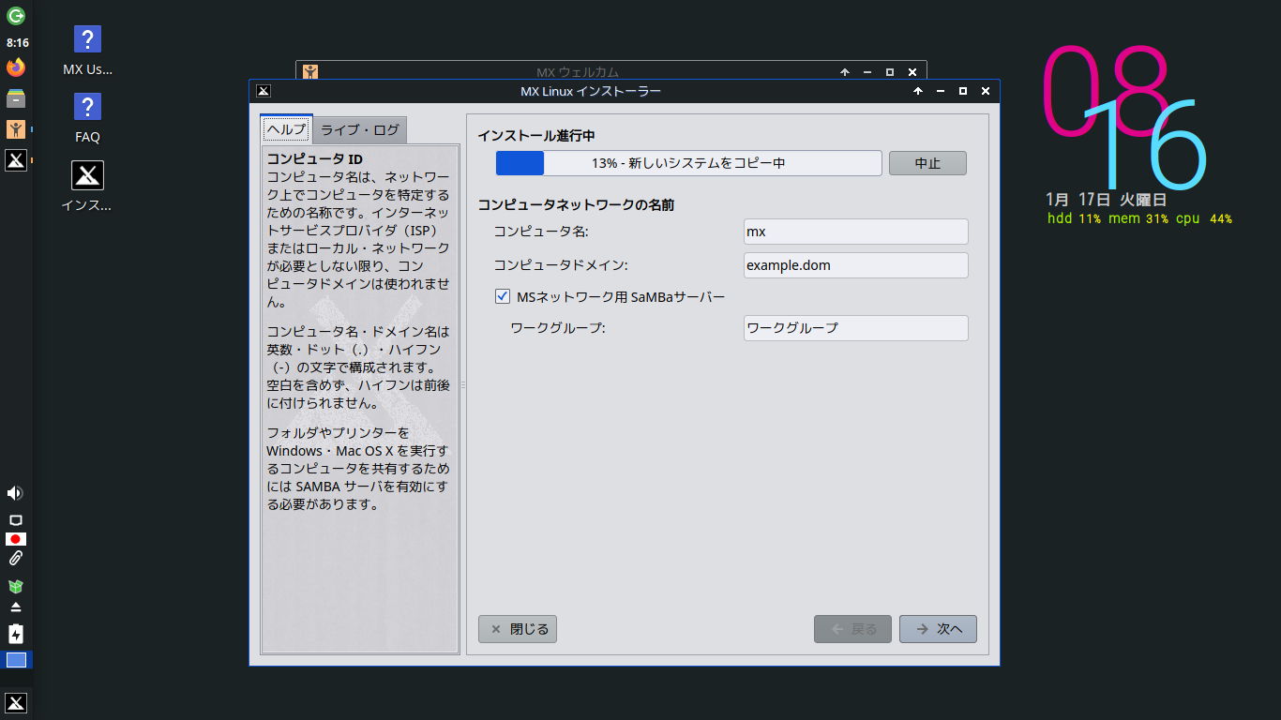Minimize the MX Linux installer window

[x=940, y=91]
